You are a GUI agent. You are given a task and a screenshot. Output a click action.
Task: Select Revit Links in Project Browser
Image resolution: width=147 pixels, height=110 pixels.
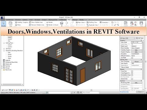[7, 70]
